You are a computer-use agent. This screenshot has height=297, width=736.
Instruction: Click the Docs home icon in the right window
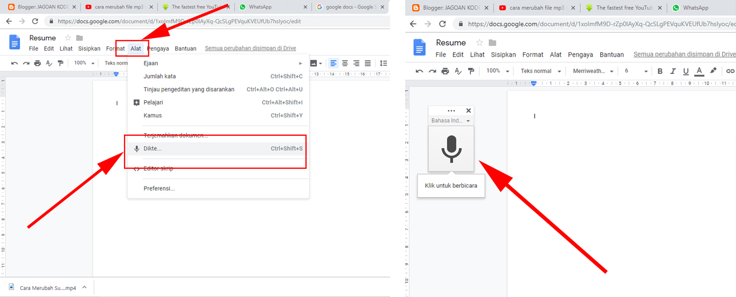420,47
